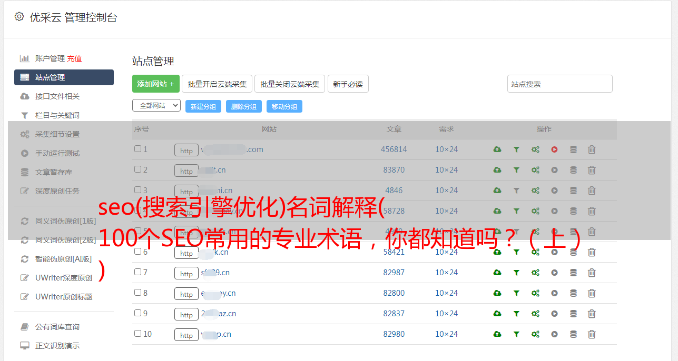
Task: Open UWriter深度原创 in the sidebar
Action: 64,278
